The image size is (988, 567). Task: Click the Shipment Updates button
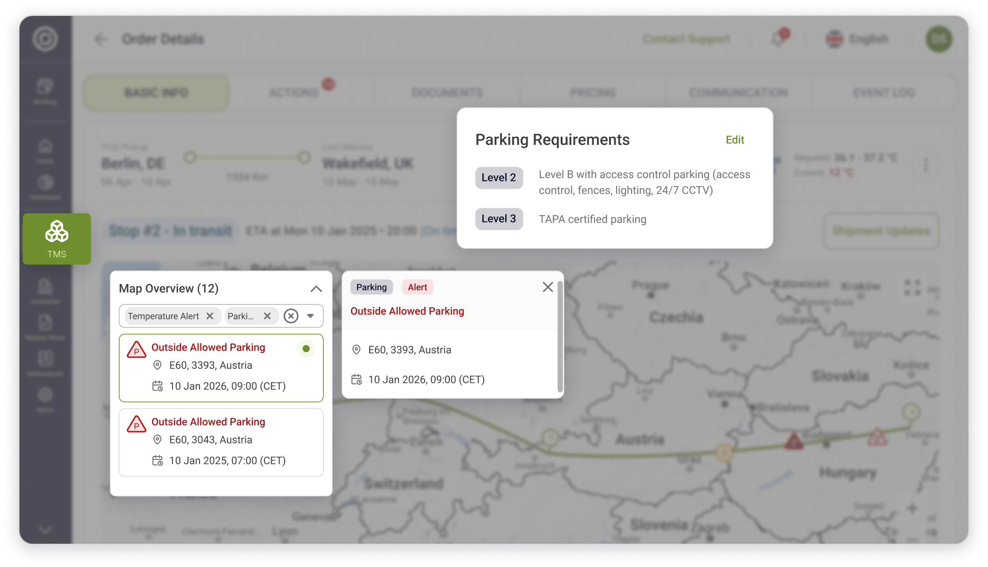[x=881, y=231]
